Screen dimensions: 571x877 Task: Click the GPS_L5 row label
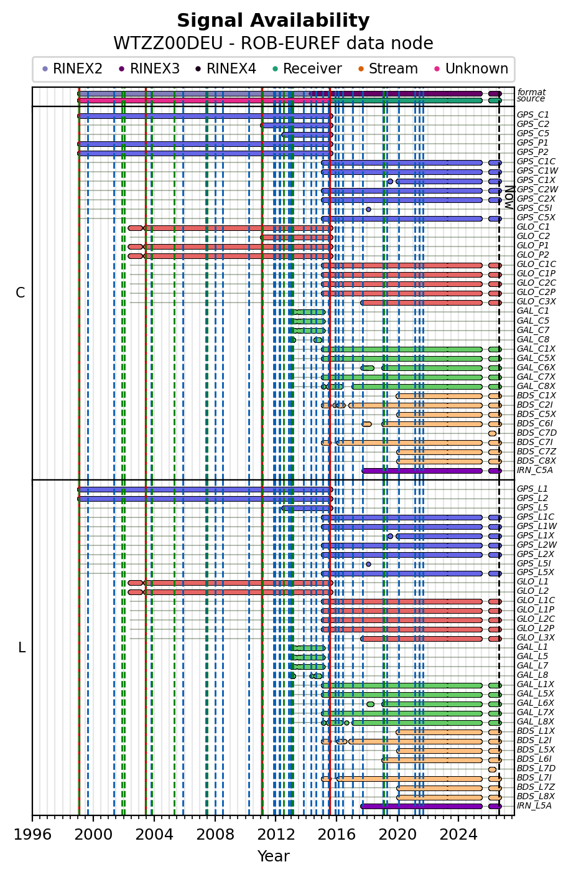pyautogui.click(x=532, y=508)
